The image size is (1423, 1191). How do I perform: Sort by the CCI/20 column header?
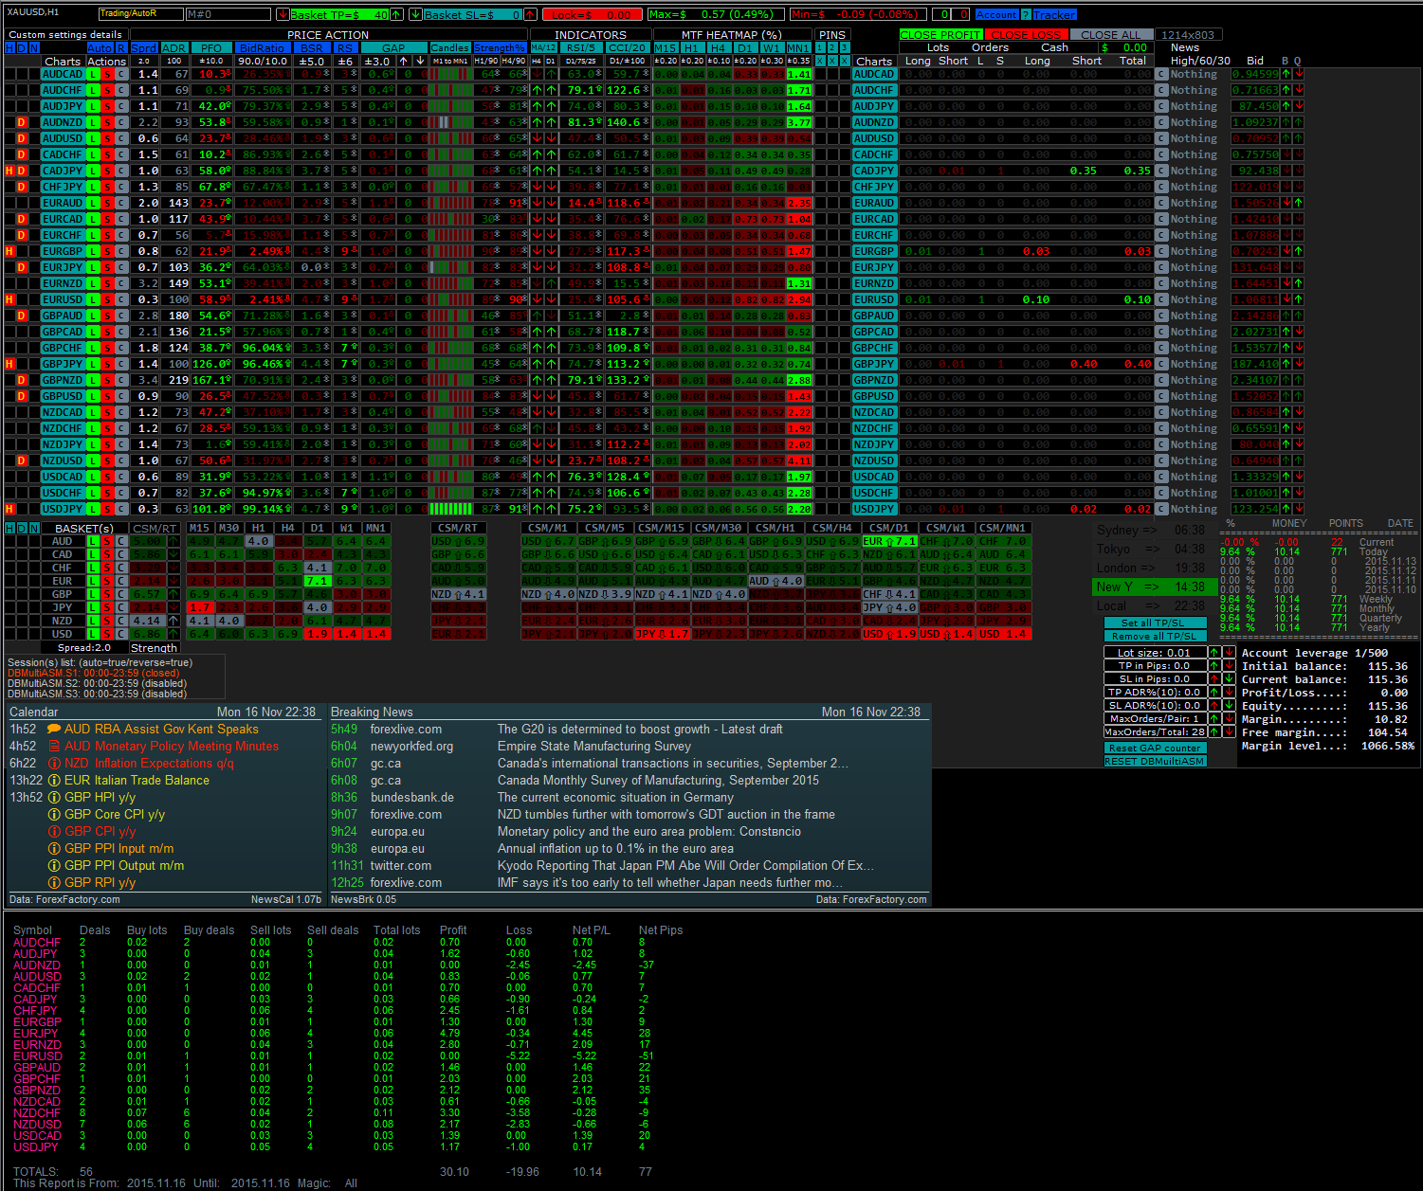[x=628, y=47]
